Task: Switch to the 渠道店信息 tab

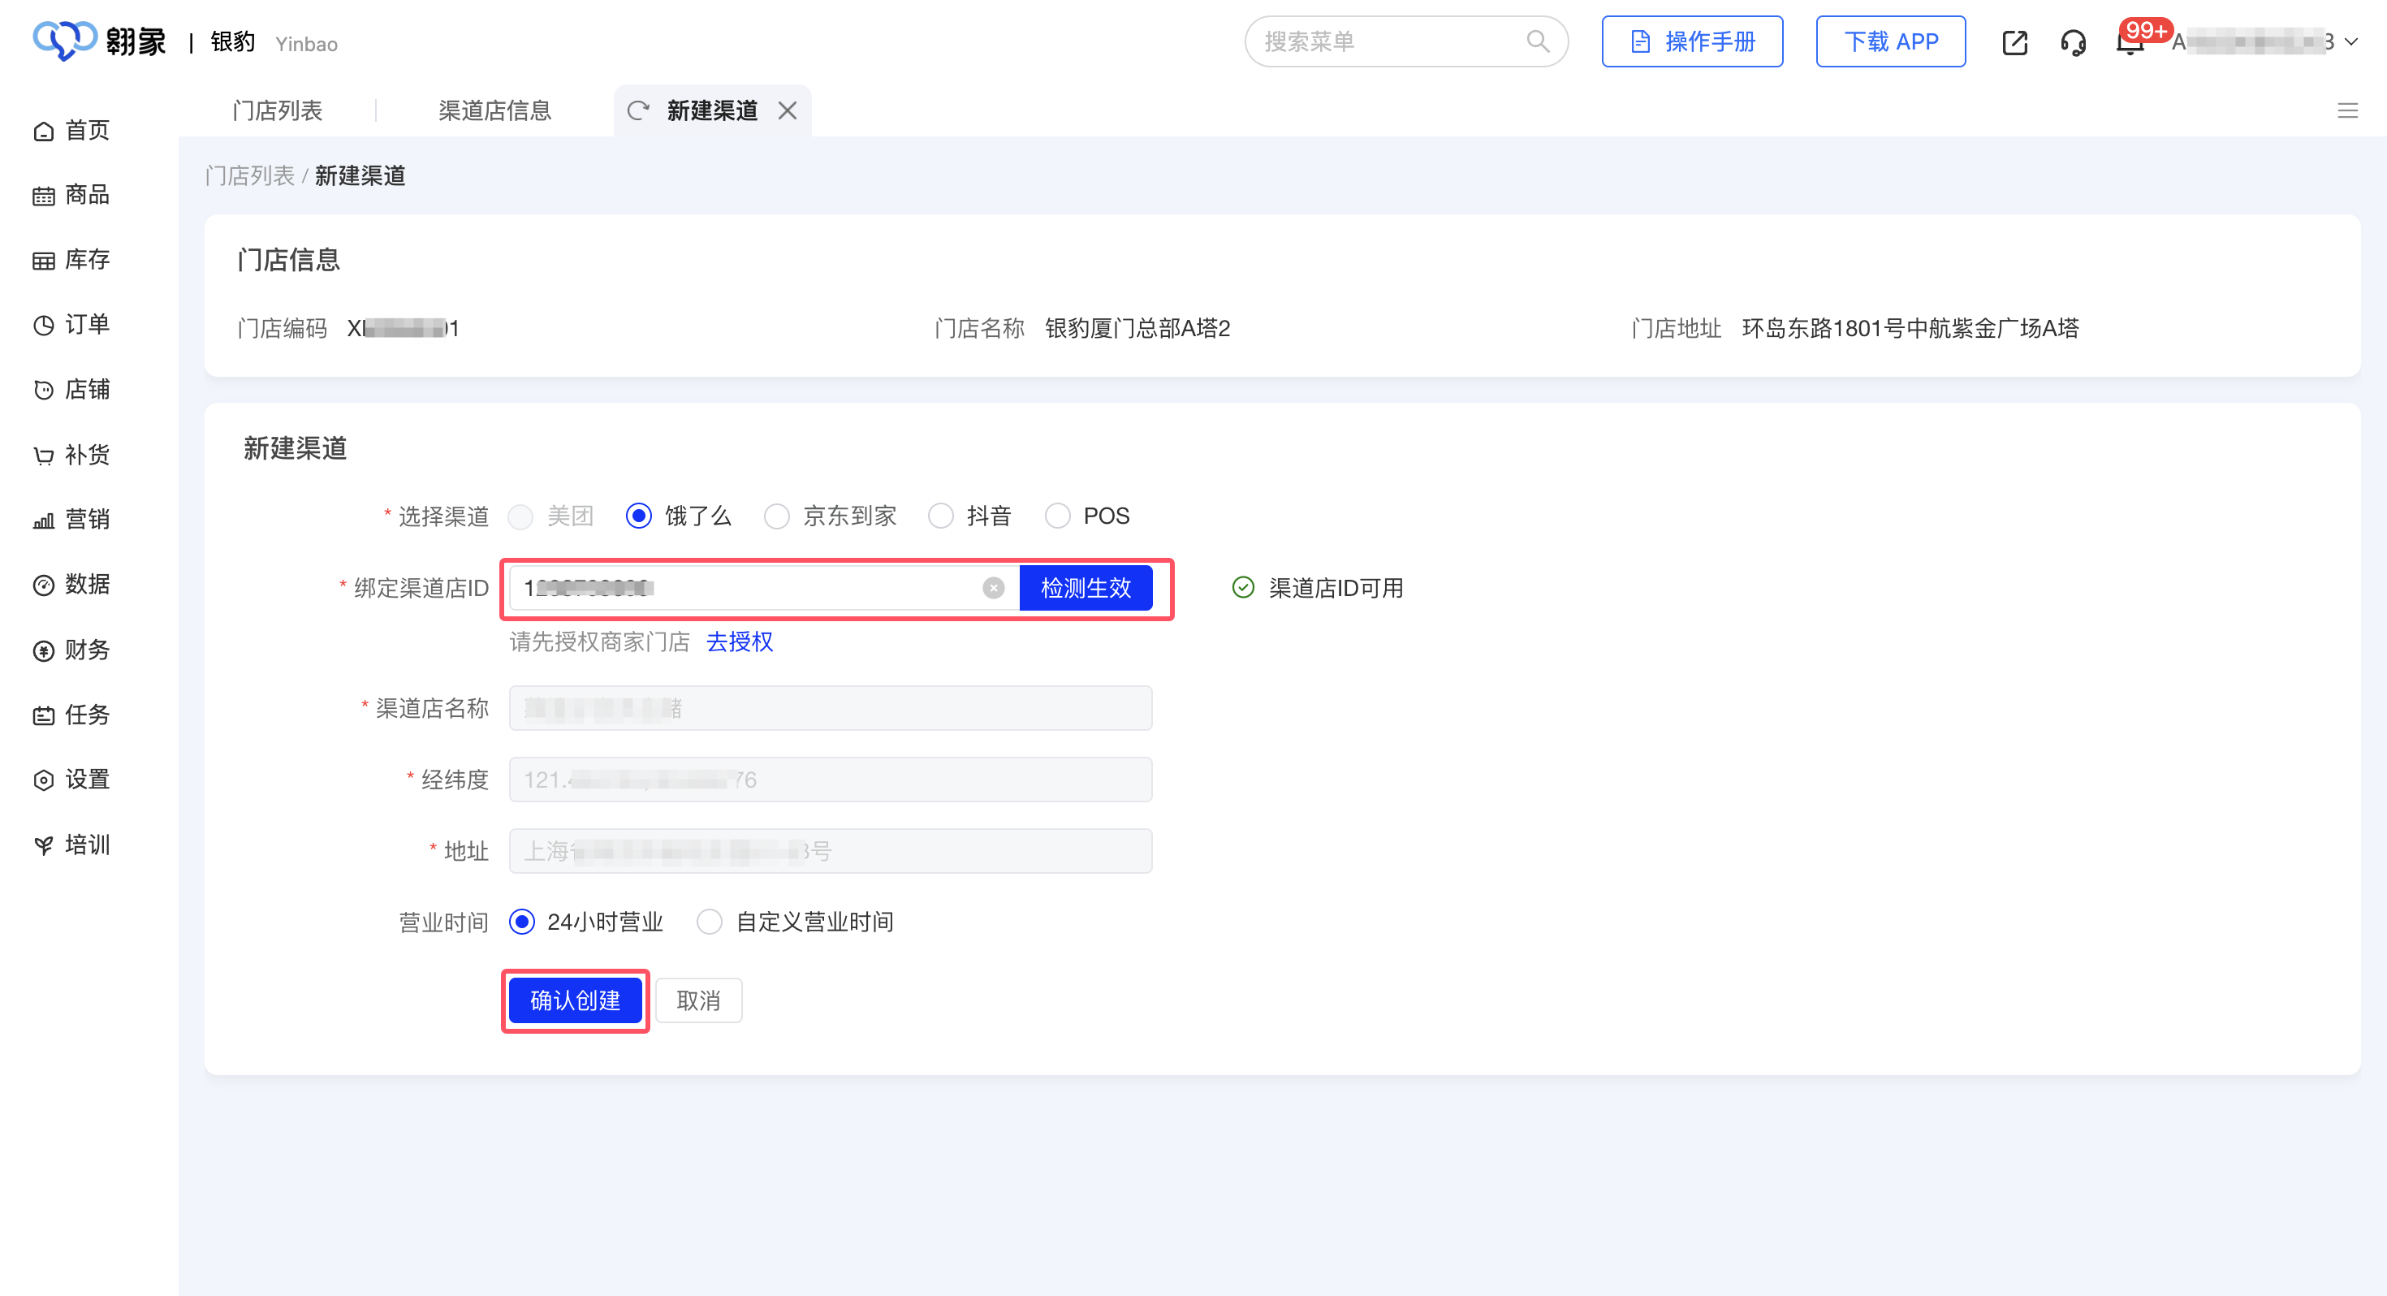Action: [x=494, y=111]
